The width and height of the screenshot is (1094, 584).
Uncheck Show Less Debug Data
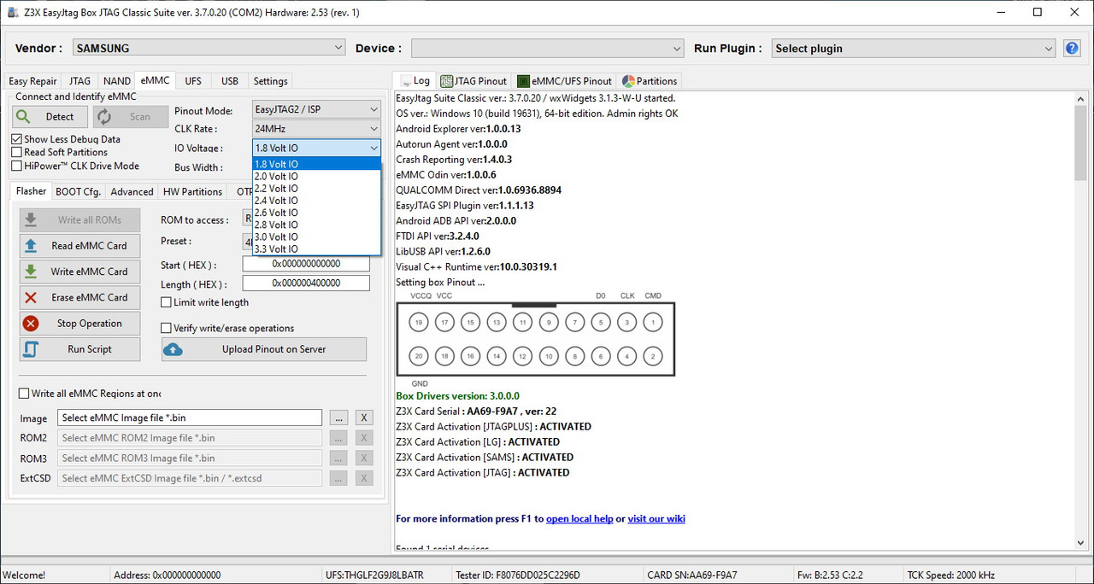pos(16,139)
